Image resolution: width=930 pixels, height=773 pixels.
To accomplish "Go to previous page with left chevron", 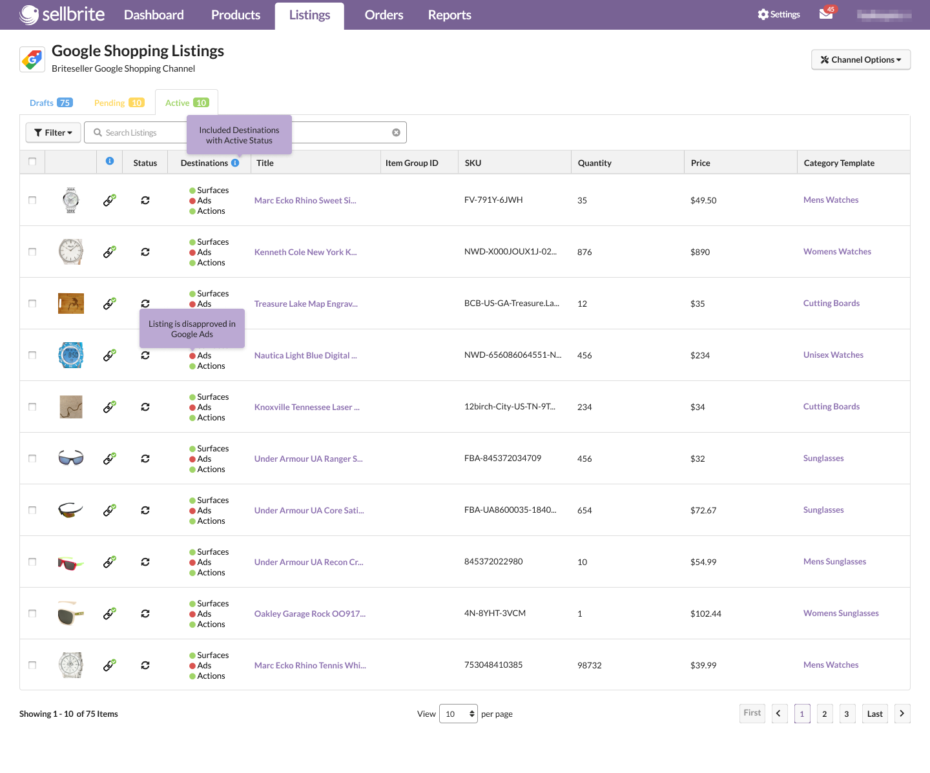I will (780, 714).
